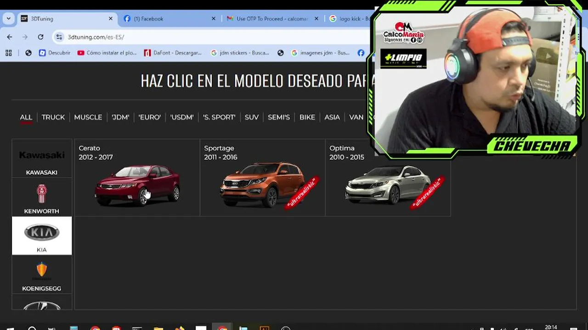The width and height of the screenshot is (588, 330).
Task: Click the Sportage model name text
Action: [x=219, y=148]
